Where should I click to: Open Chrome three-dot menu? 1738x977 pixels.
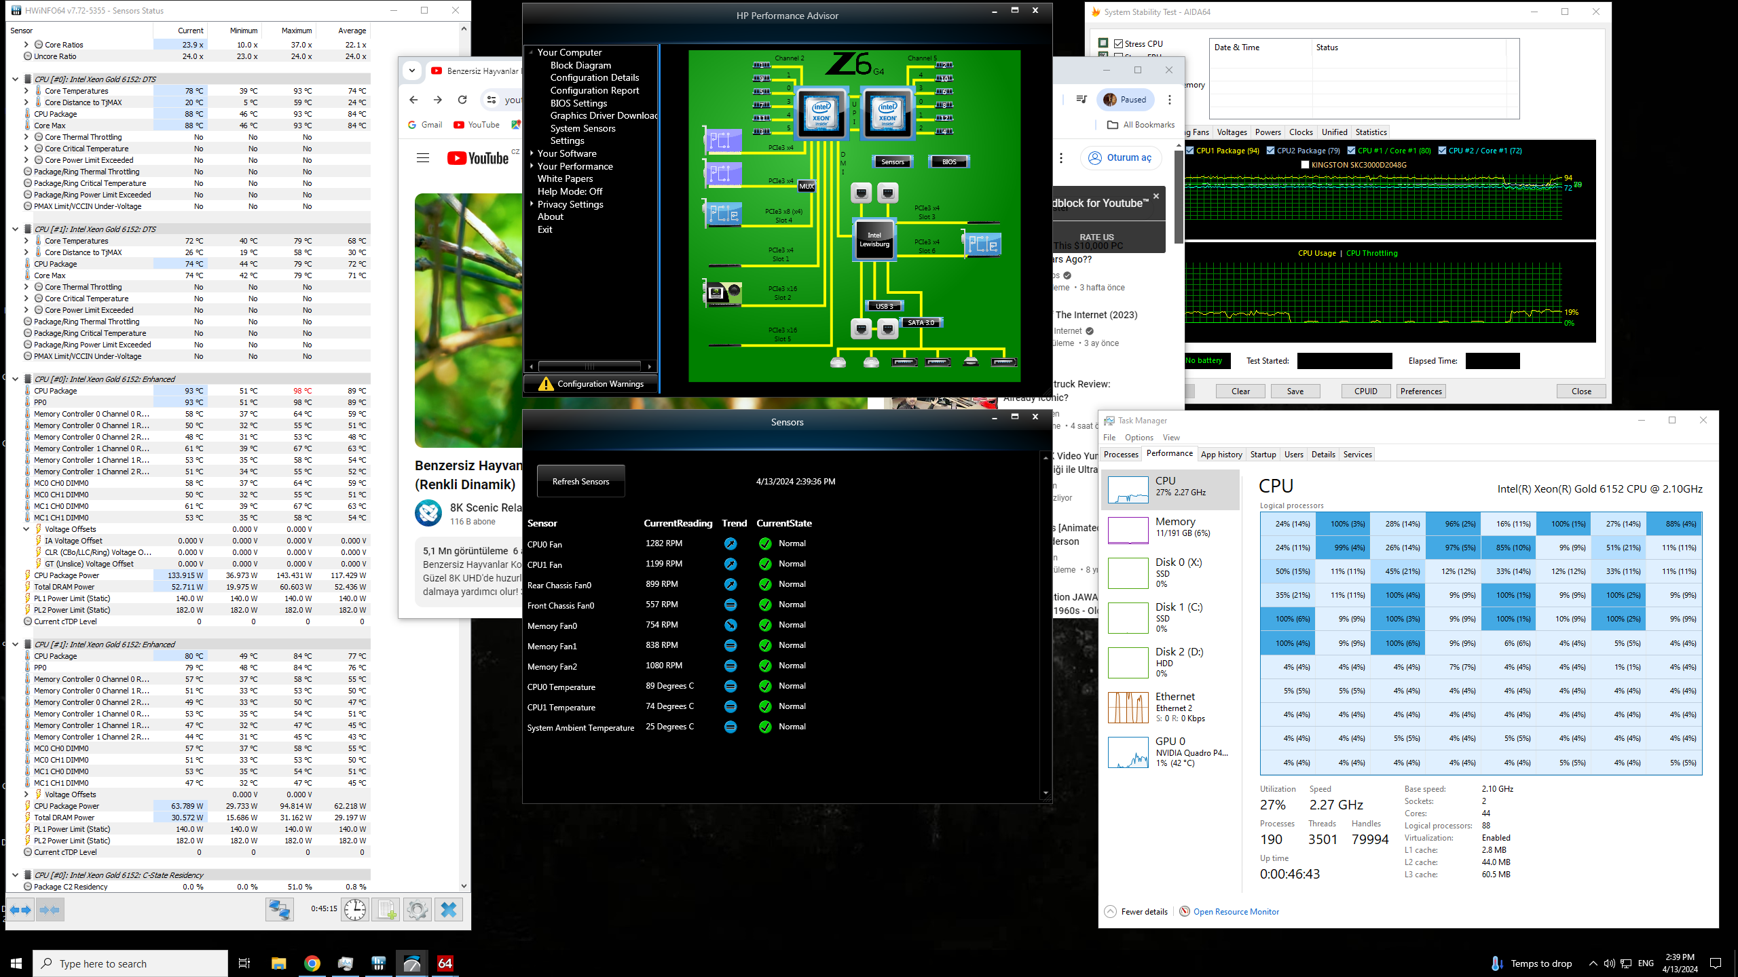(x=1169, y=100)
